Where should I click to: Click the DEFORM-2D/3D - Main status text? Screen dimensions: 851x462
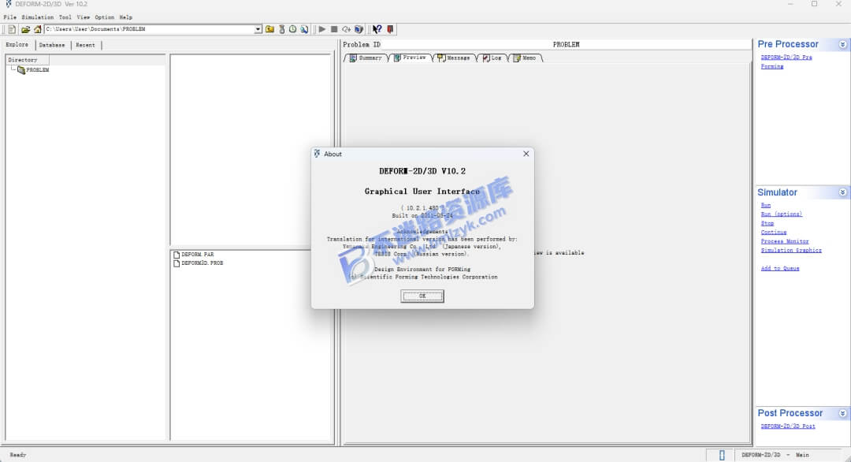point(775,455)
